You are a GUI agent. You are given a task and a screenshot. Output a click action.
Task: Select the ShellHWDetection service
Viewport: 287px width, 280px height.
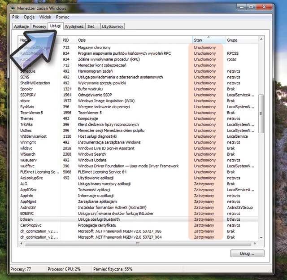click(138, 83)
